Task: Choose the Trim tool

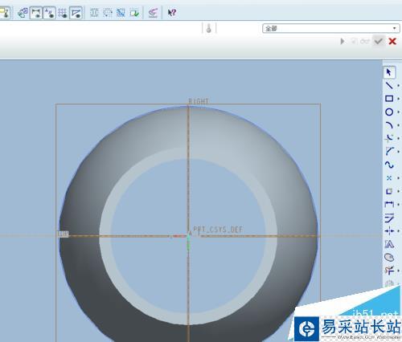Action: [389, 271]
